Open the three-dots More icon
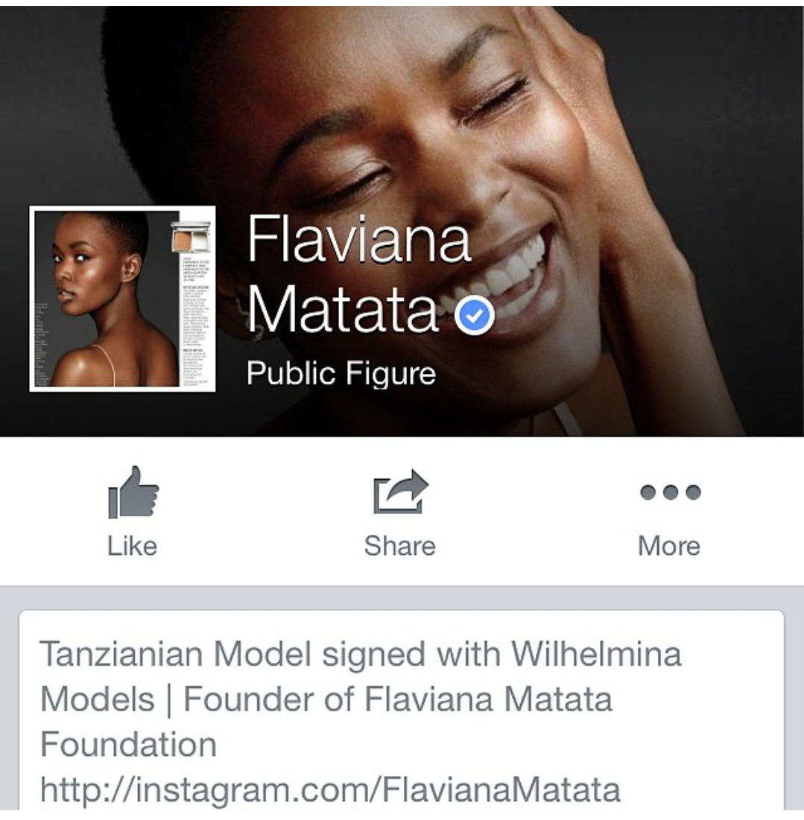 (x=670, y=492)
